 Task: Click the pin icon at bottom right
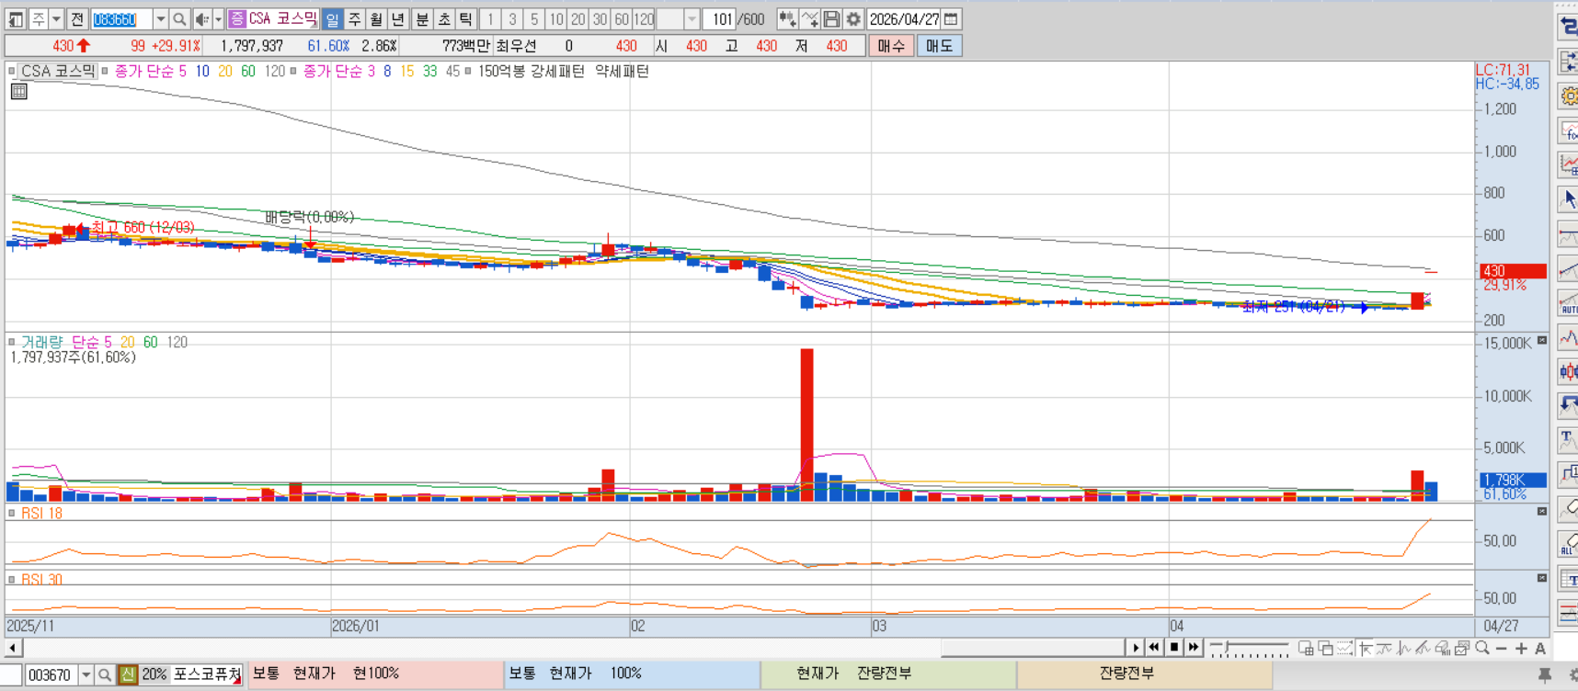(1545, 675)
